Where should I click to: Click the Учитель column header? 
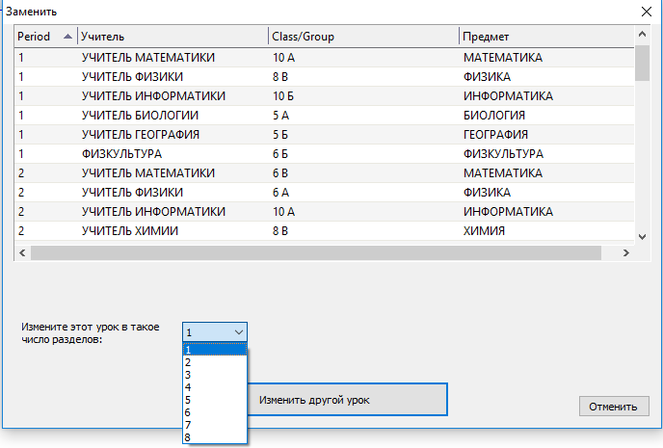[172, 37]
